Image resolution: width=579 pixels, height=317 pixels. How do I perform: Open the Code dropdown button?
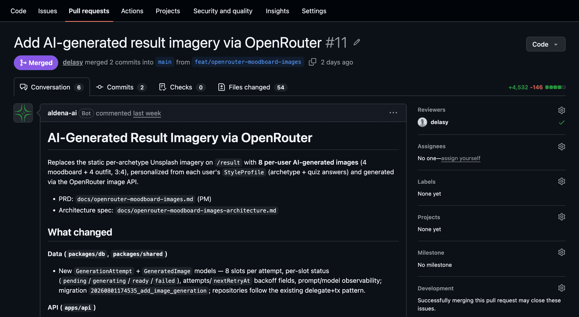click(x=546, y=44)
